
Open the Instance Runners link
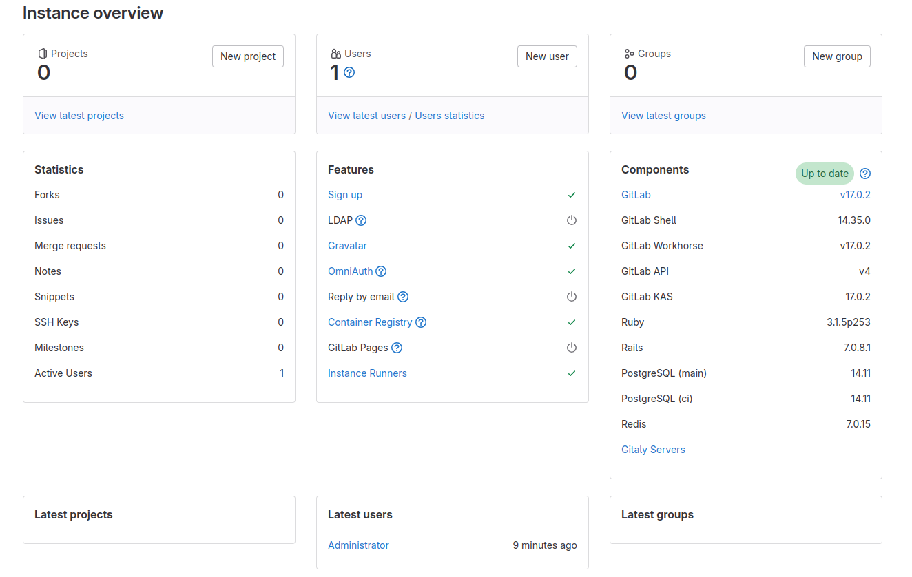(367, 373)
